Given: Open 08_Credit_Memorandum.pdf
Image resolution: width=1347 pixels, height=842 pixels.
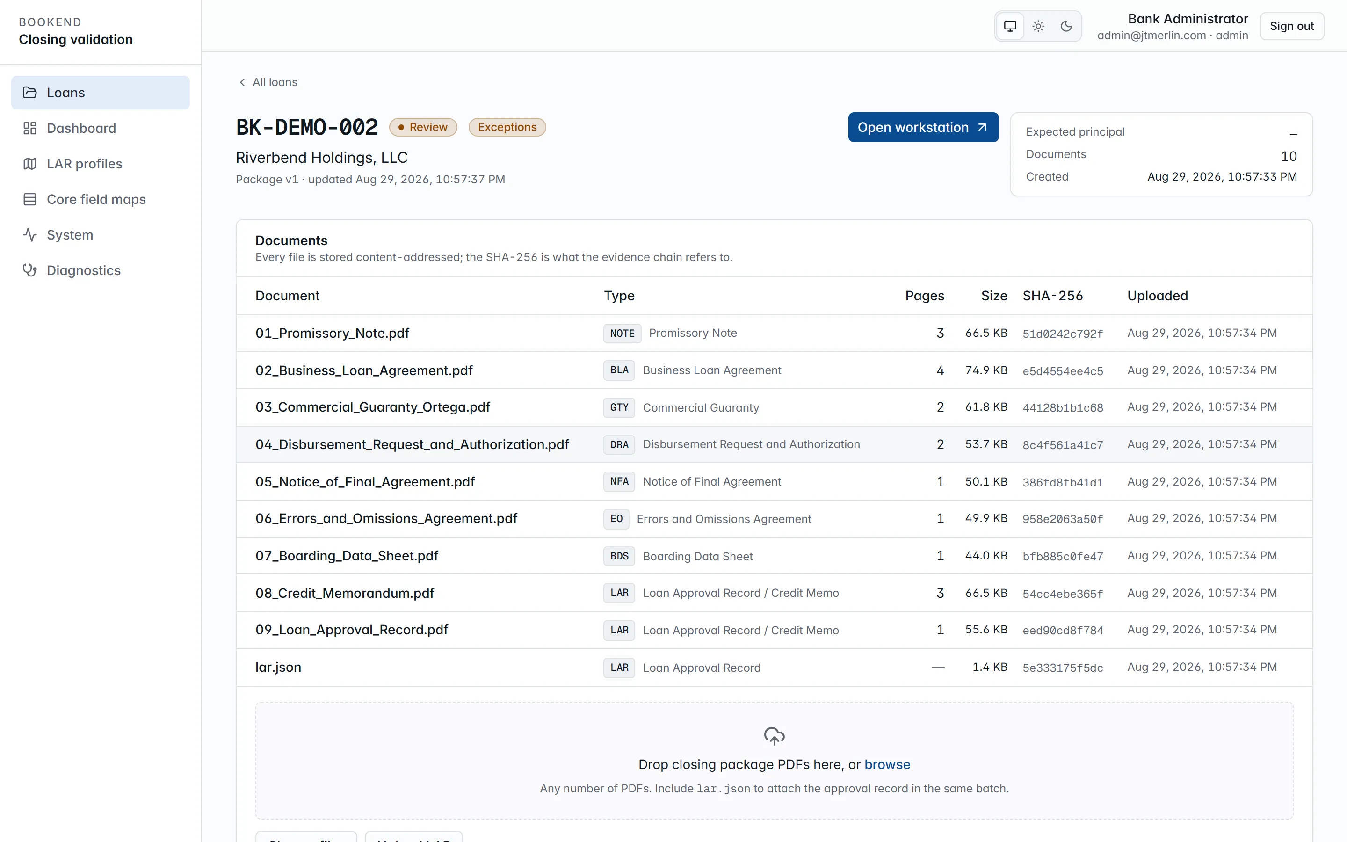Looking at the screenshot, I should coord(345,593).
